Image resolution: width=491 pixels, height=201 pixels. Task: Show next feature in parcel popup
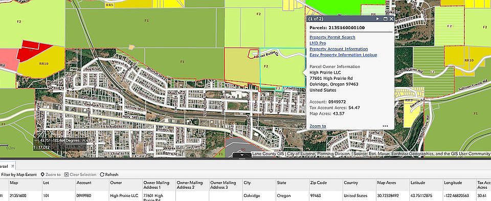377,19
